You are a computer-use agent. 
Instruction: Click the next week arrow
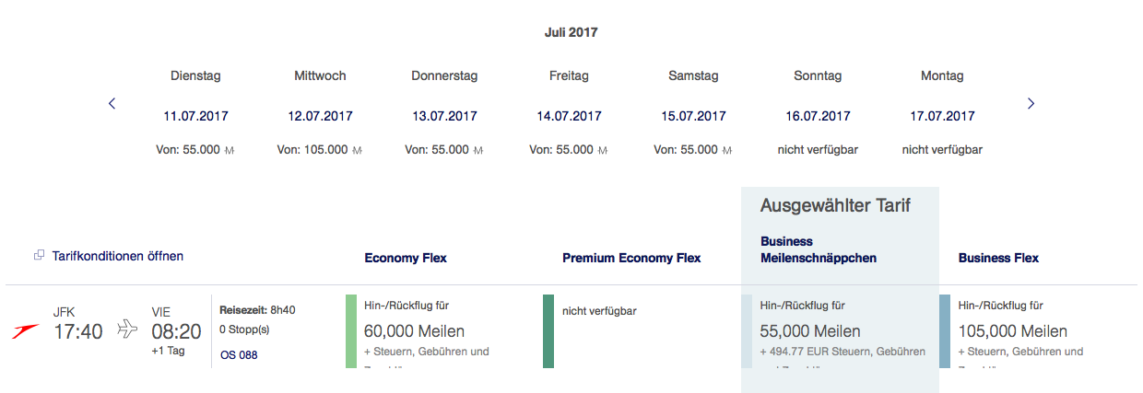point(1031,104)
